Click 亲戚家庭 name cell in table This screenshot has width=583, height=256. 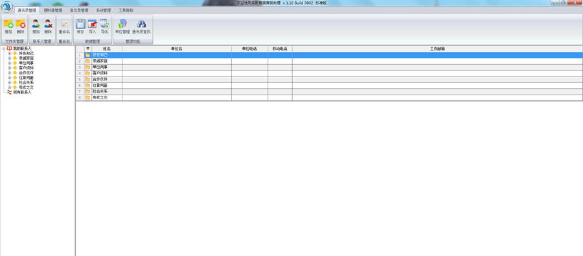(107, 61)
